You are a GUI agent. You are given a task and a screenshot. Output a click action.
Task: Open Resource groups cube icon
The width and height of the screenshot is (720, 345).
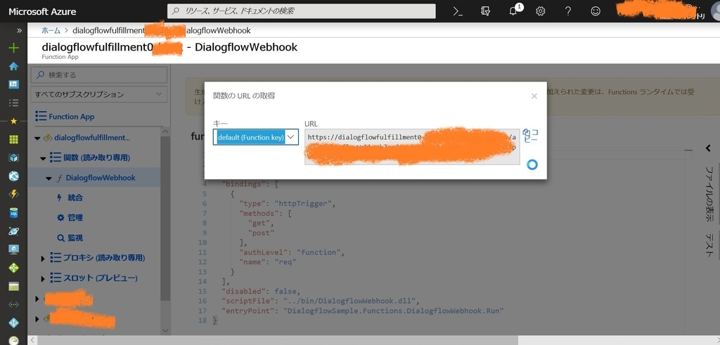(14, 158)
